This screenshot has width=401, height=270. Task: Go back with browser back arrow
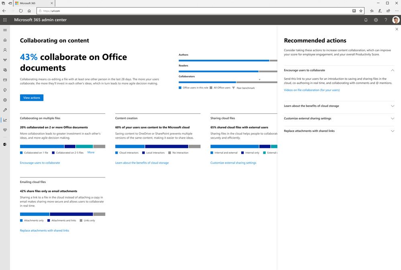4,11
